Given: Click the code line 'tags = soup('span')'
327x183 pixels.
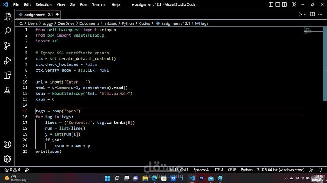Looking at the screenshot, I should click(x=58, y=111).
